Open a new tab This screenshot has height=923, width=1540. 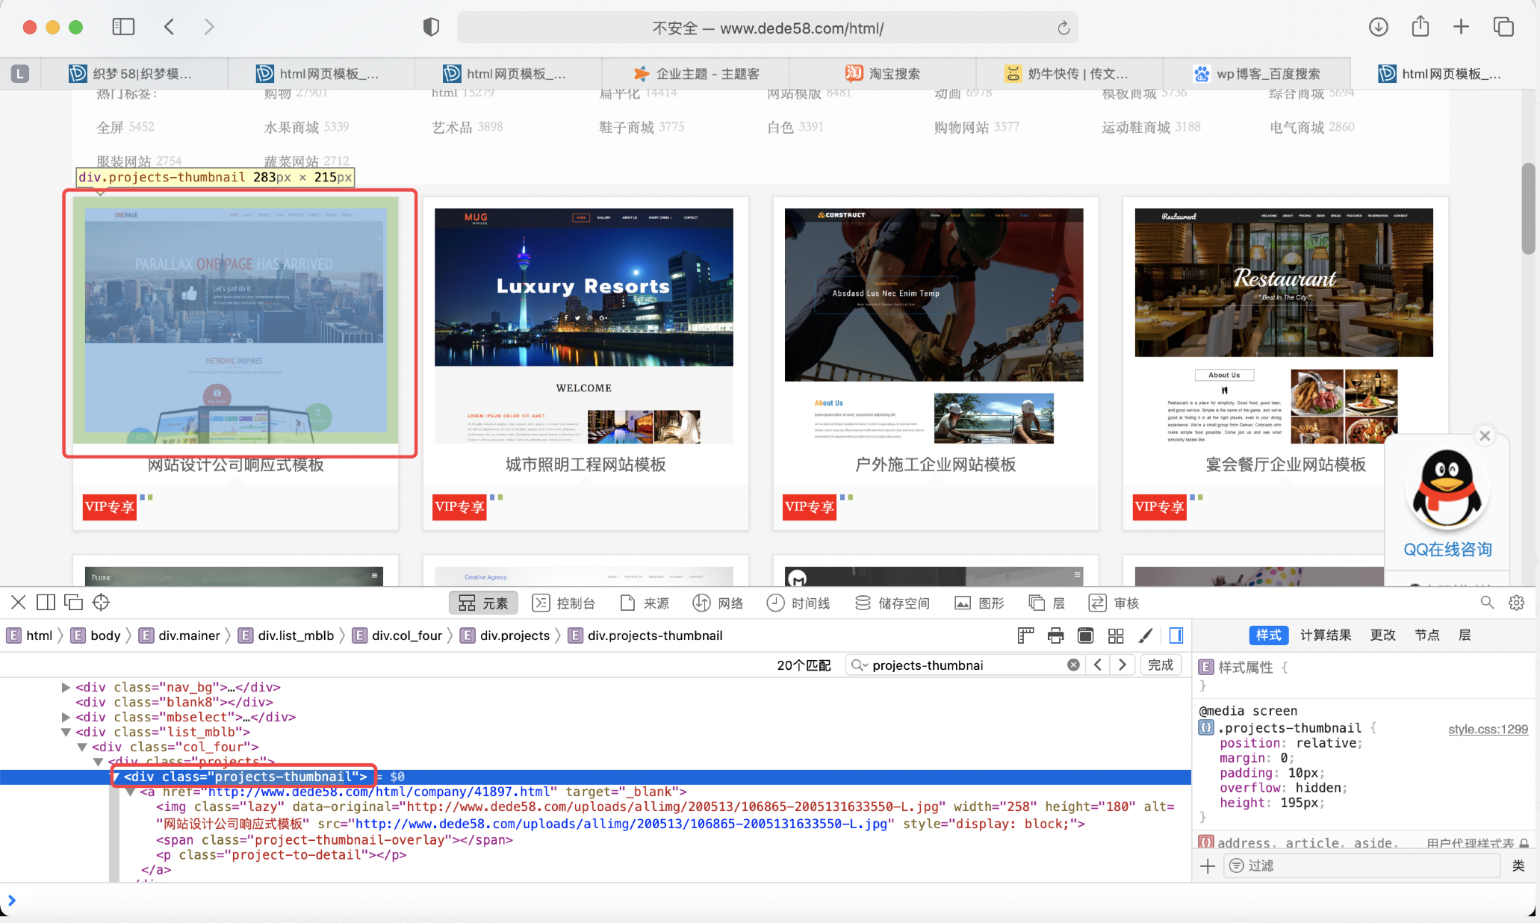click(1461, 27)
